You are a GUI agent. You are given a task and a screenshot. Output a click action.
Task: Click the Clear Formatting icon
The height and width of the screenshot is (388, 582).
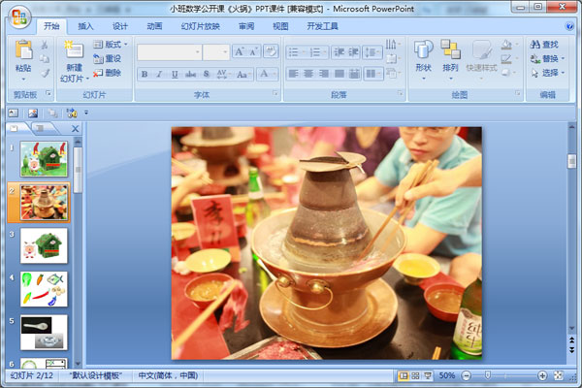271,51
